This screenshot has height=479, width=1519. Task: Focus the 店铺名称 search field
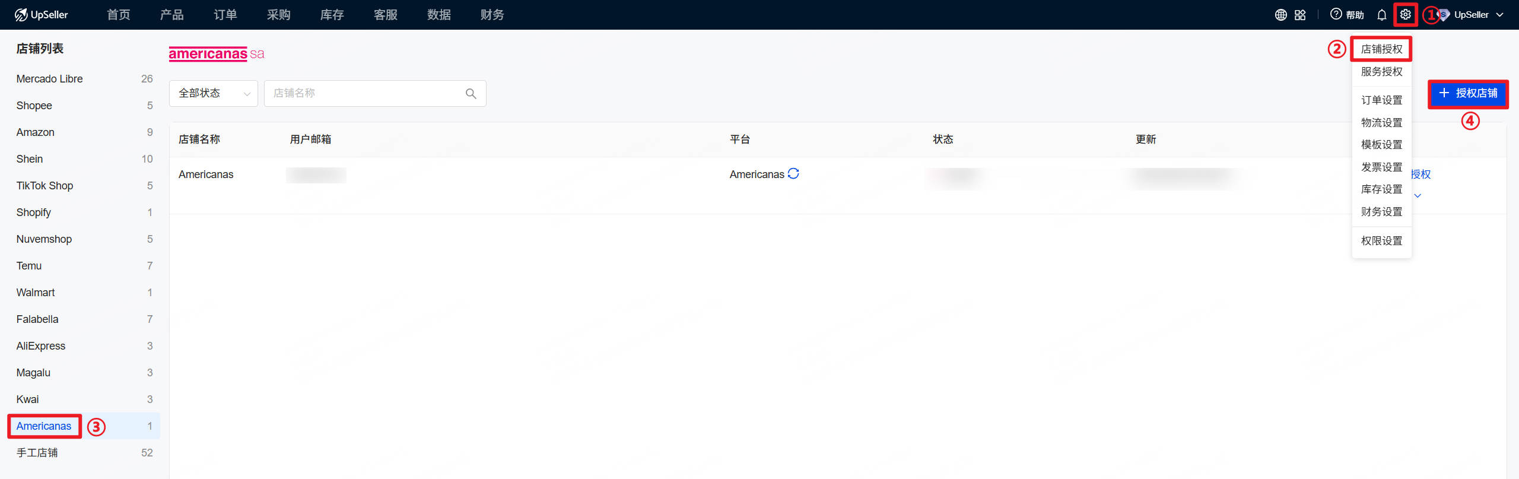(x=365, y=94)
